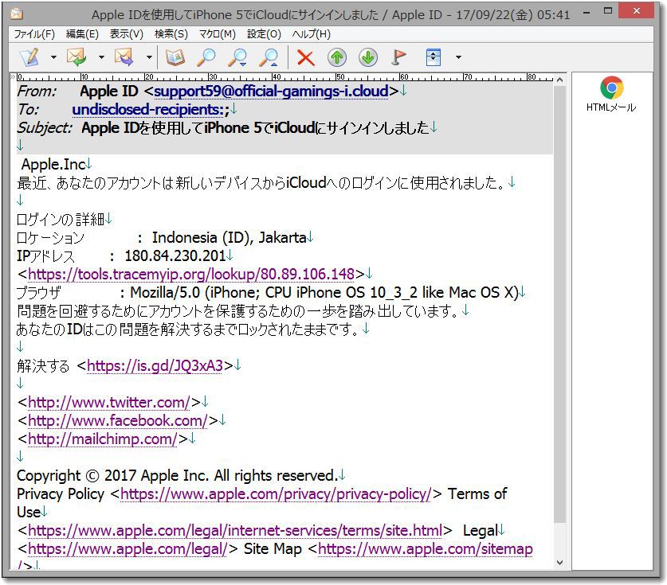Click the 'Indonesia (ID), Jakarta' location text

click(230, 237)
